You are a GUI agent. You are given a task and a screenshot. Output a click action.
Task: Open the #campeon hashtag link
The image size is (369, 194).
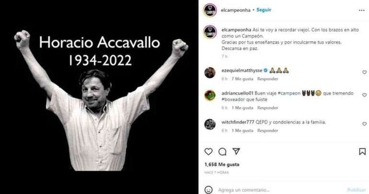pyautogui.click(x=289, y=93)
